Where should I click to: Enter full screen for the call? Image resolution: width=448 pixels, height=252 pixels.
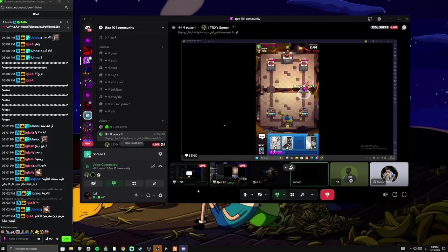(404, 195)
